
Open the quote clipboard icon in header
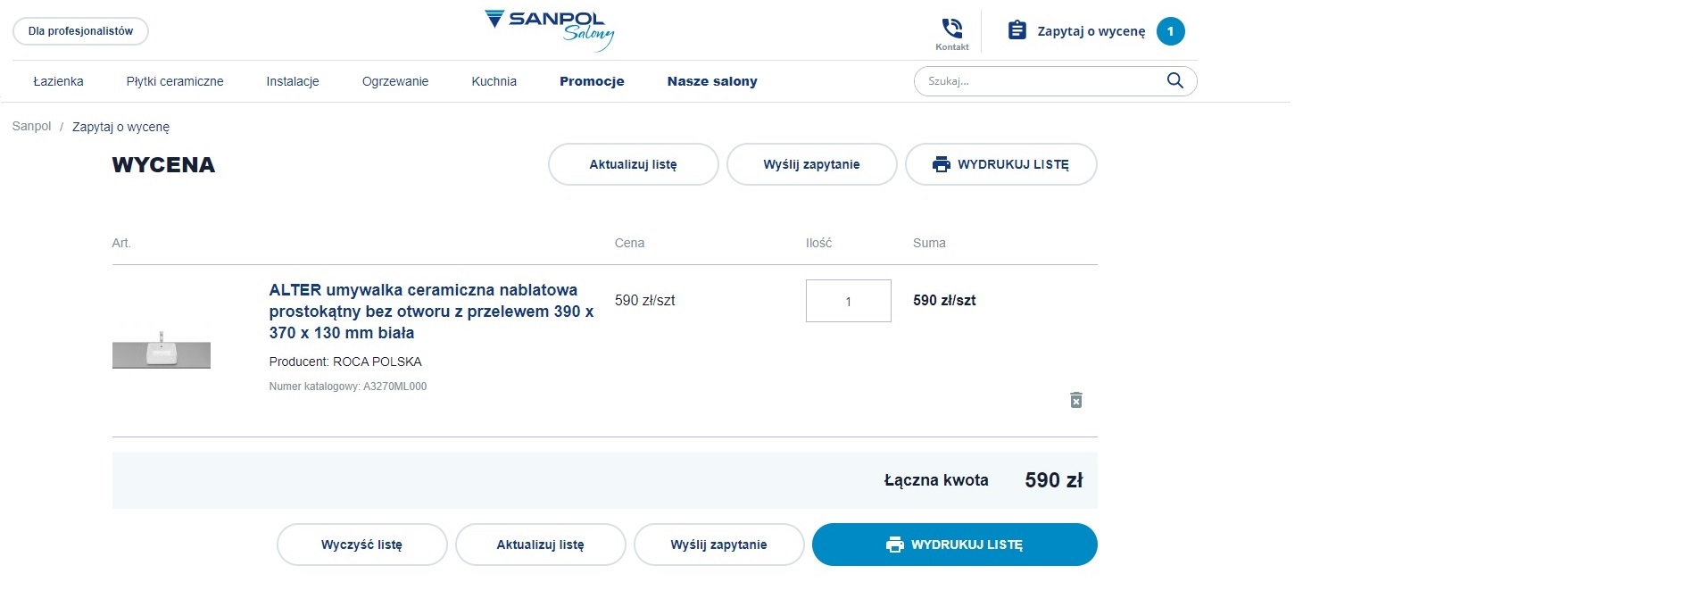(1017, 31)
